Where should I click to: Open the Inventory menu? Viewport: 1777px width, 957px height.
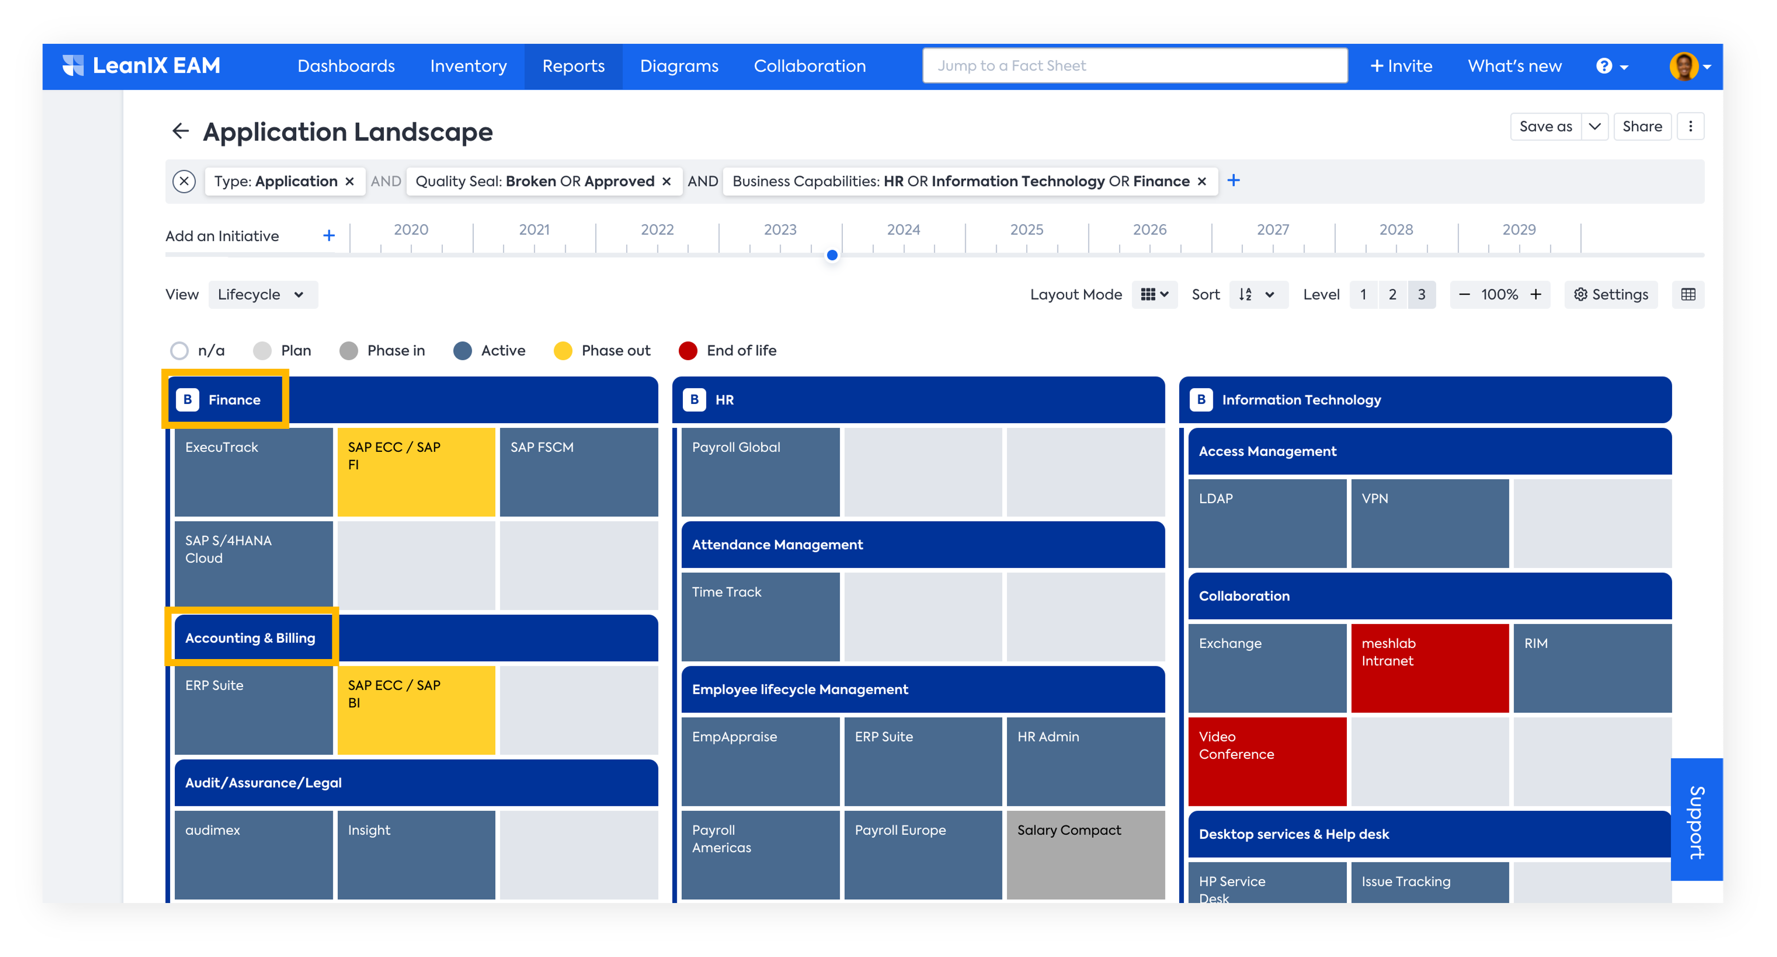[x=468, y=66]
